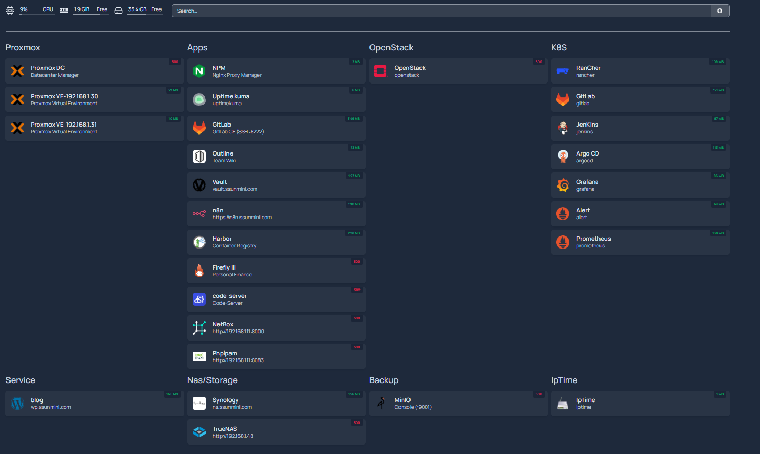Open the Nginx Proxy Manager icon
760x454 pixels.
pos(199,71)
